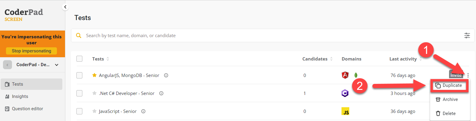This screenshot has height=121, width=476.
Task: Open three-dot menu for AngularJS test row
Action: pos(468,75)
